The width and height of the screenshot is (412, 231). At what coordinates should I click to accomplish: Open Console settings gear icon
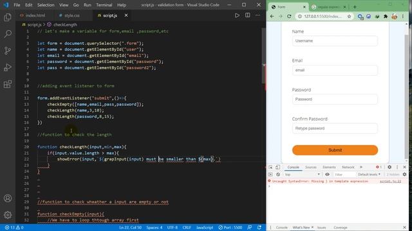[x=404, y=175]
